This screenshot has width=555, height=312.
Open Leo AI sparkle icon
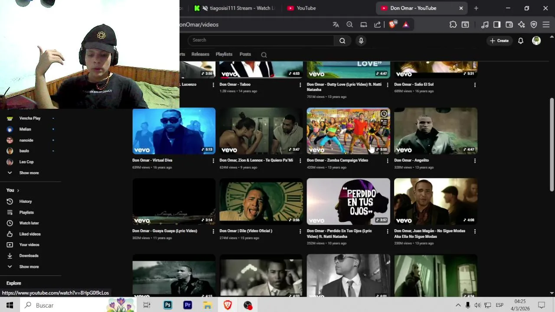point(522,25)
